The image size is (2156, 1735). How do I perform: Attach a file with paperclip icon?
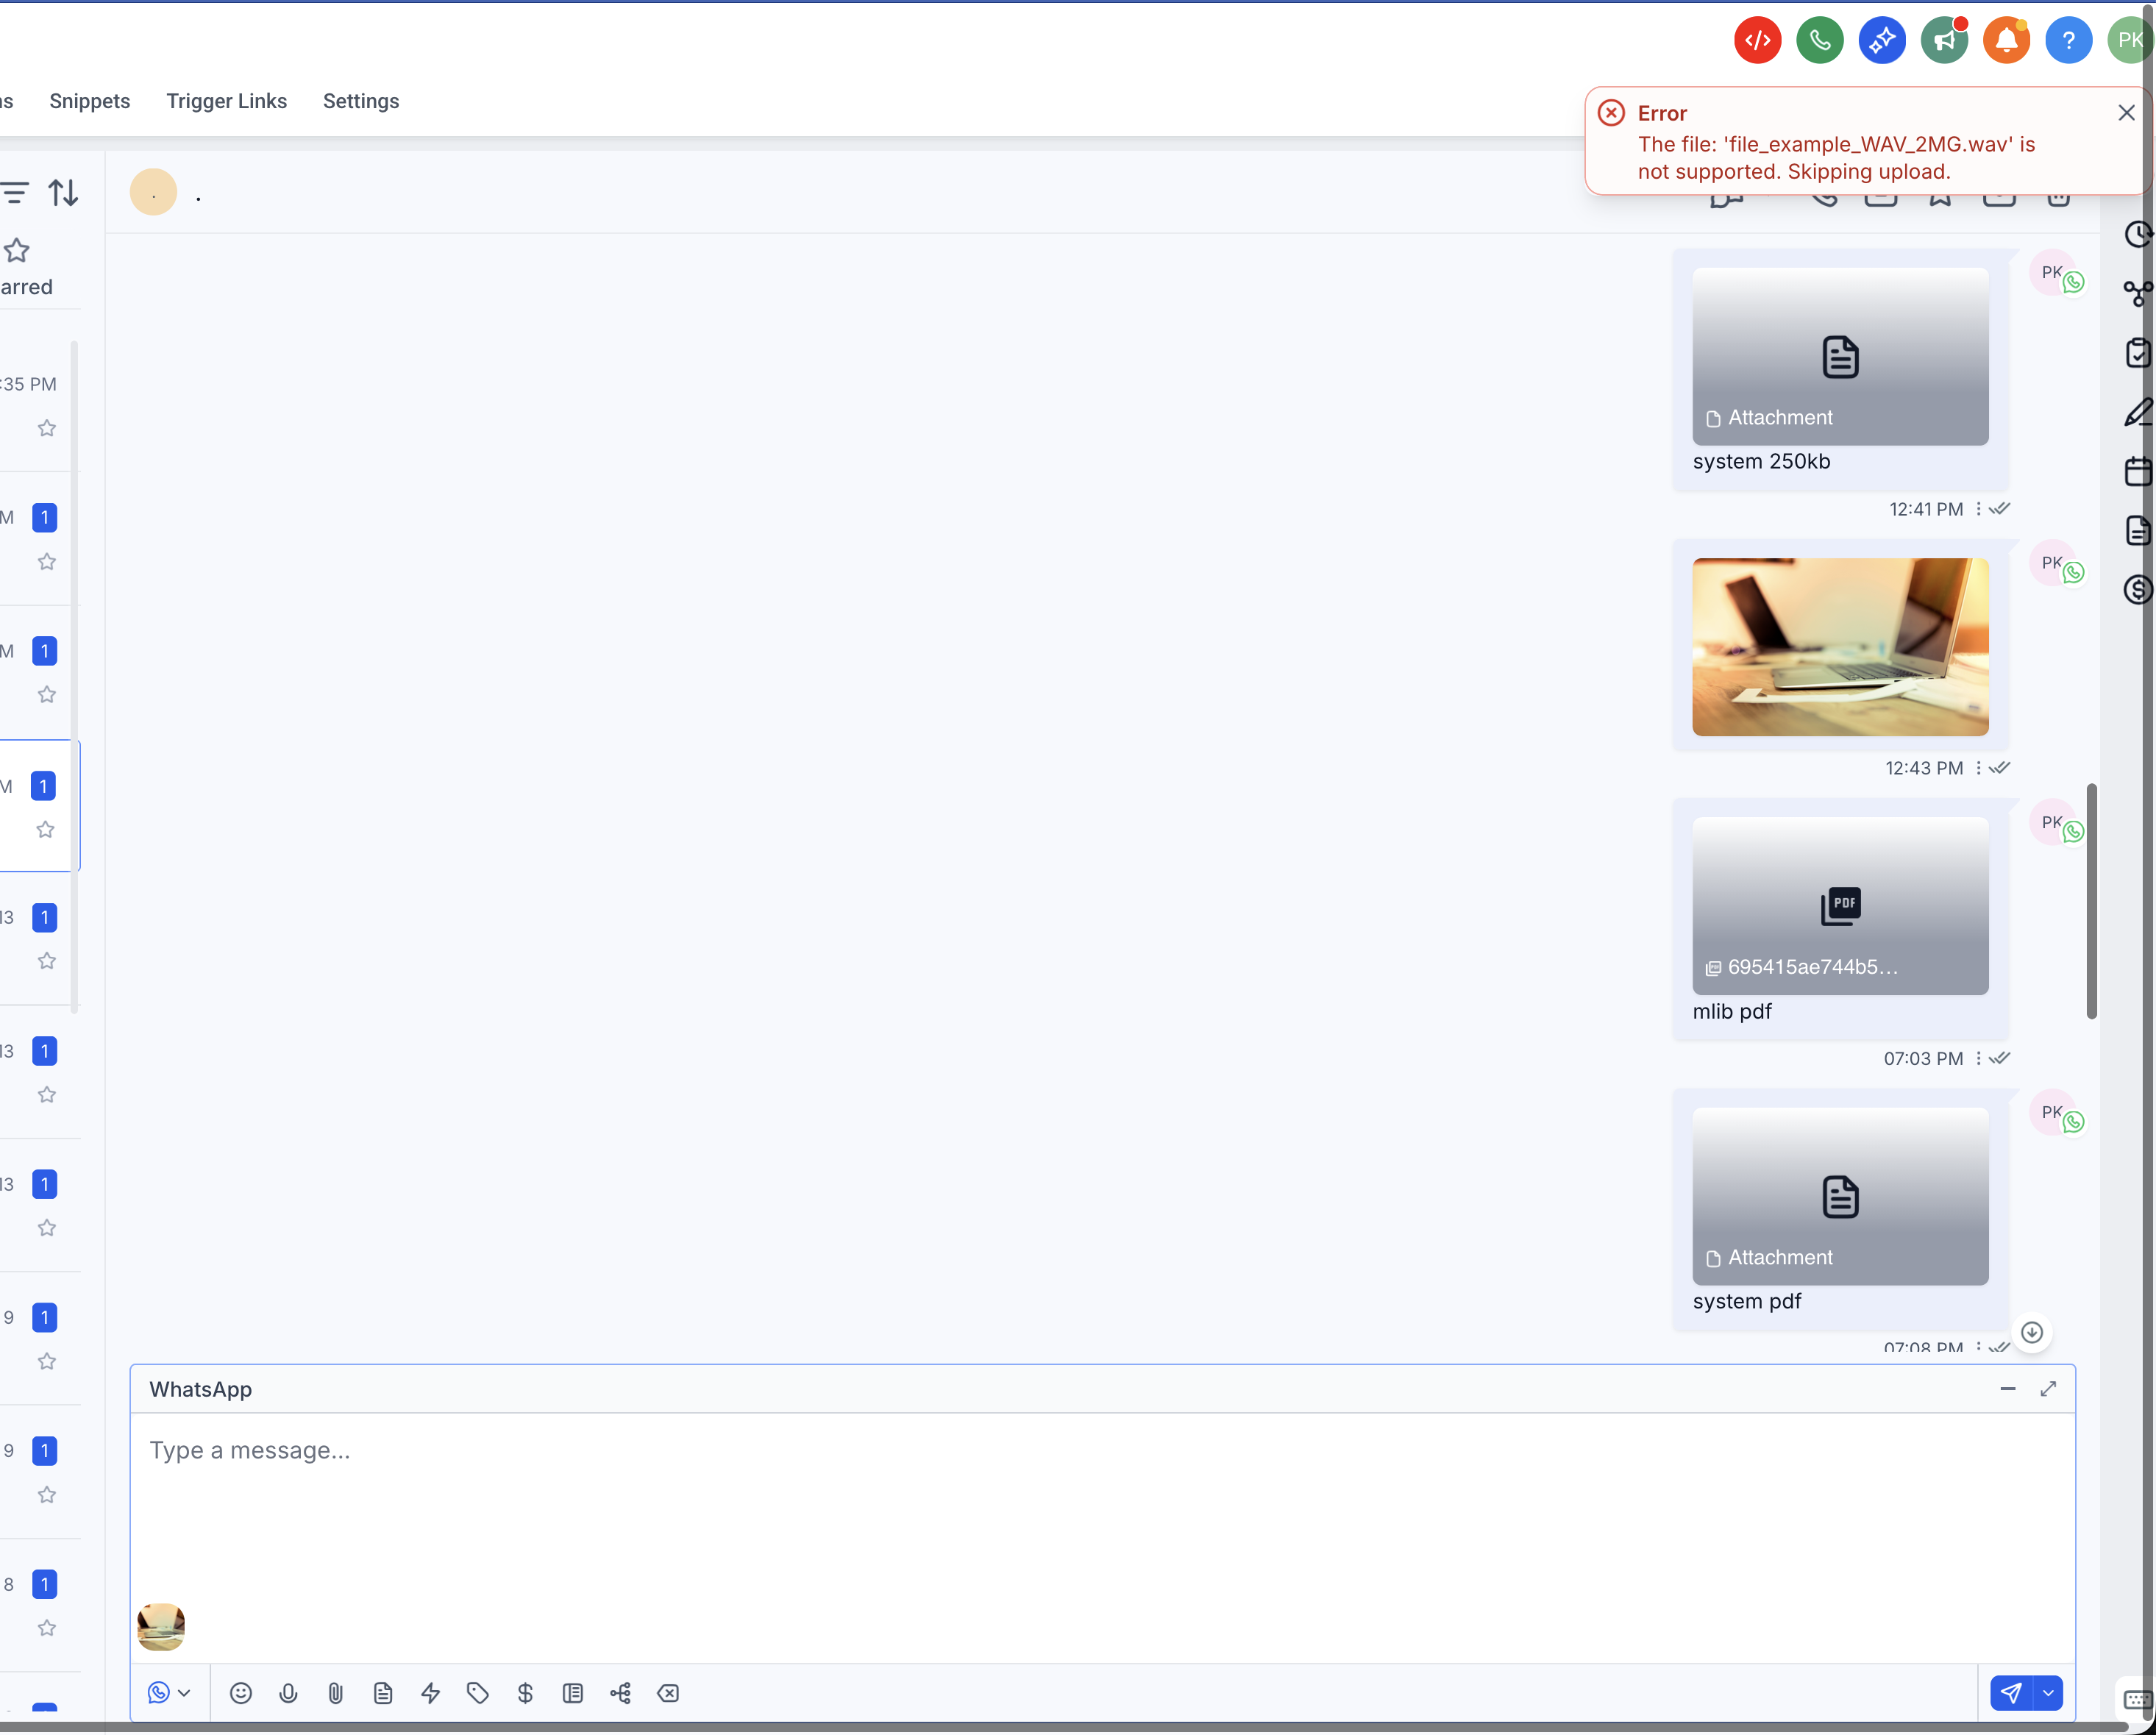(336, 1693)
